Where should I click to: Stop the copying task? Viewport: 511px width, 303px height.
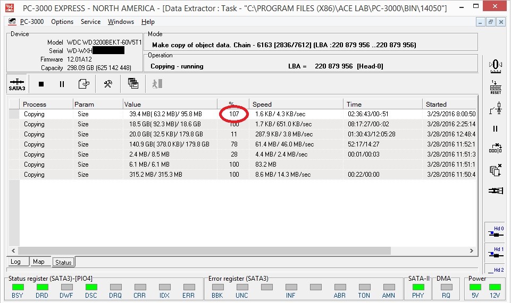tap(41, 84)
